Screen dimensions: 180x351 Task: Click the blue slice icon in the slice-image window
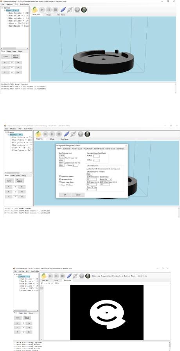(x=69, y=276)
